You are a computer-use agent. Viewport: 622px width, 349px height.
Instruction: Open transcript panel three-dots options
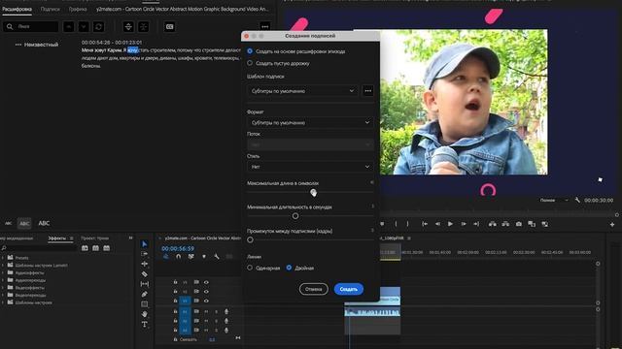point(265,26)
